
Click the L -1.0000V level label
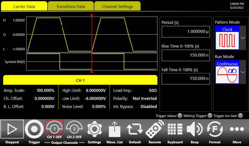click(x=14, y=49)
